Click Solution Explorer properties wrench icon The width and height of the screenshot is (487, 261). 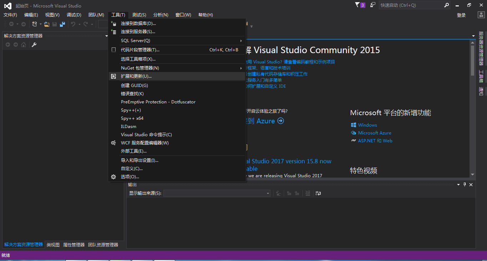[x=34, y=45]
